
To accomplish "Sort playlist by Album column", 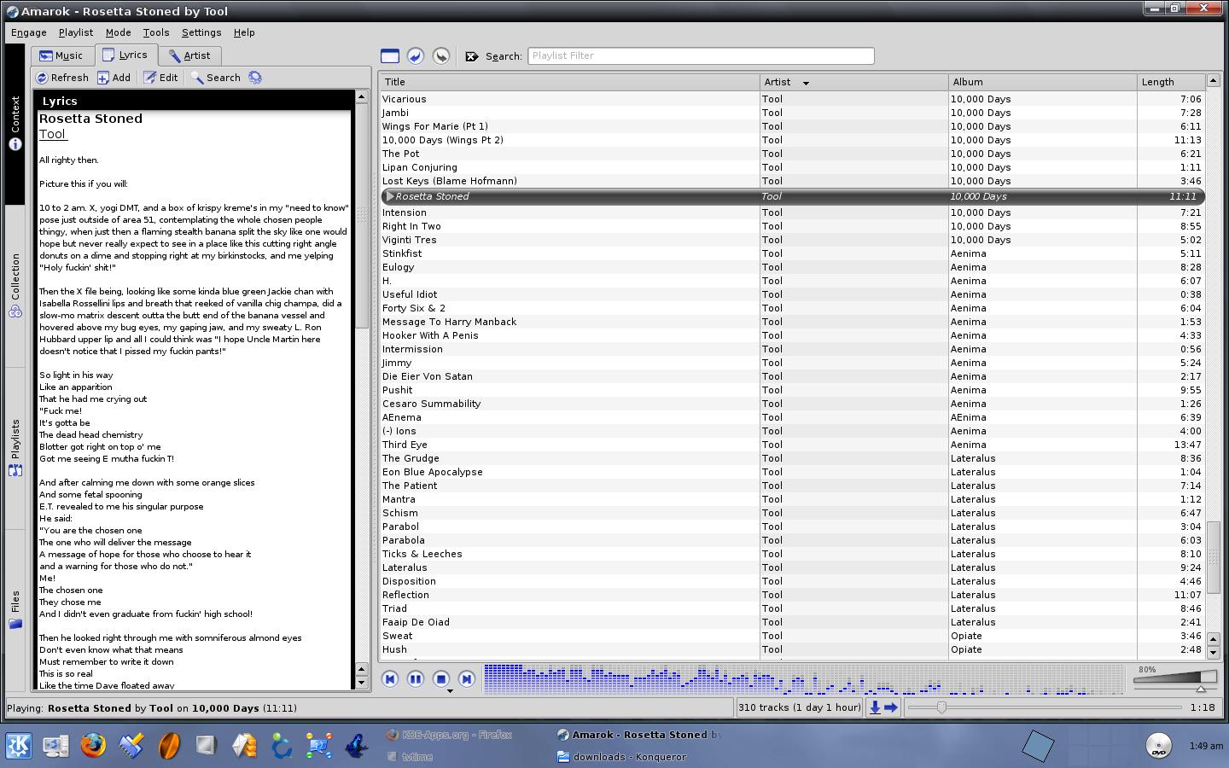I will tap(1042, 82).
